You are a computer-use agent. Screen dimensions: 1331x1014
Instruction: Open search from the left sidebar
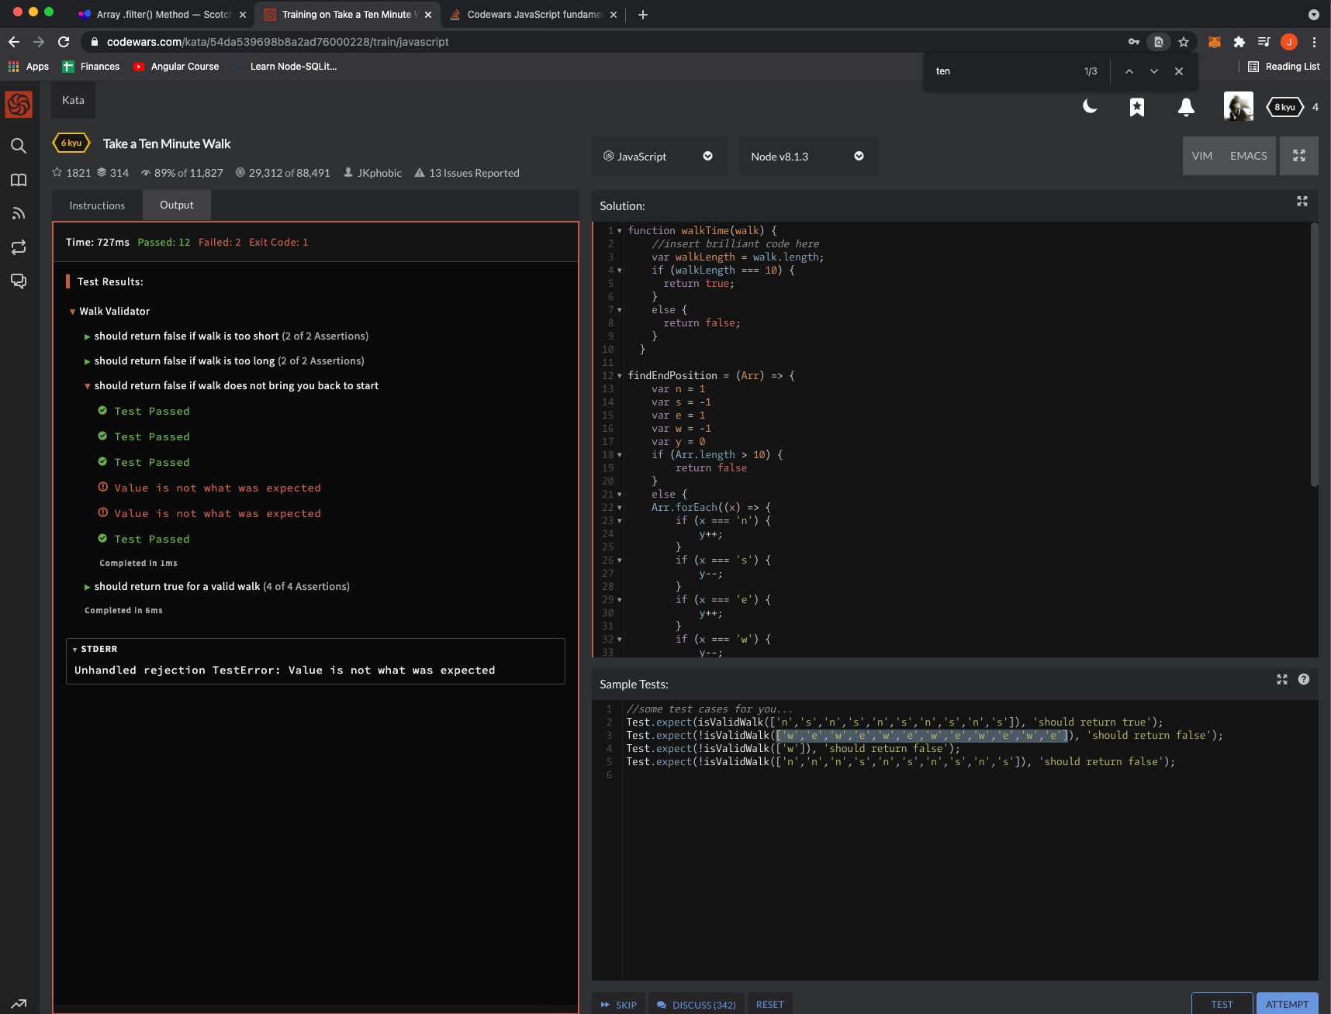point(18,146)
